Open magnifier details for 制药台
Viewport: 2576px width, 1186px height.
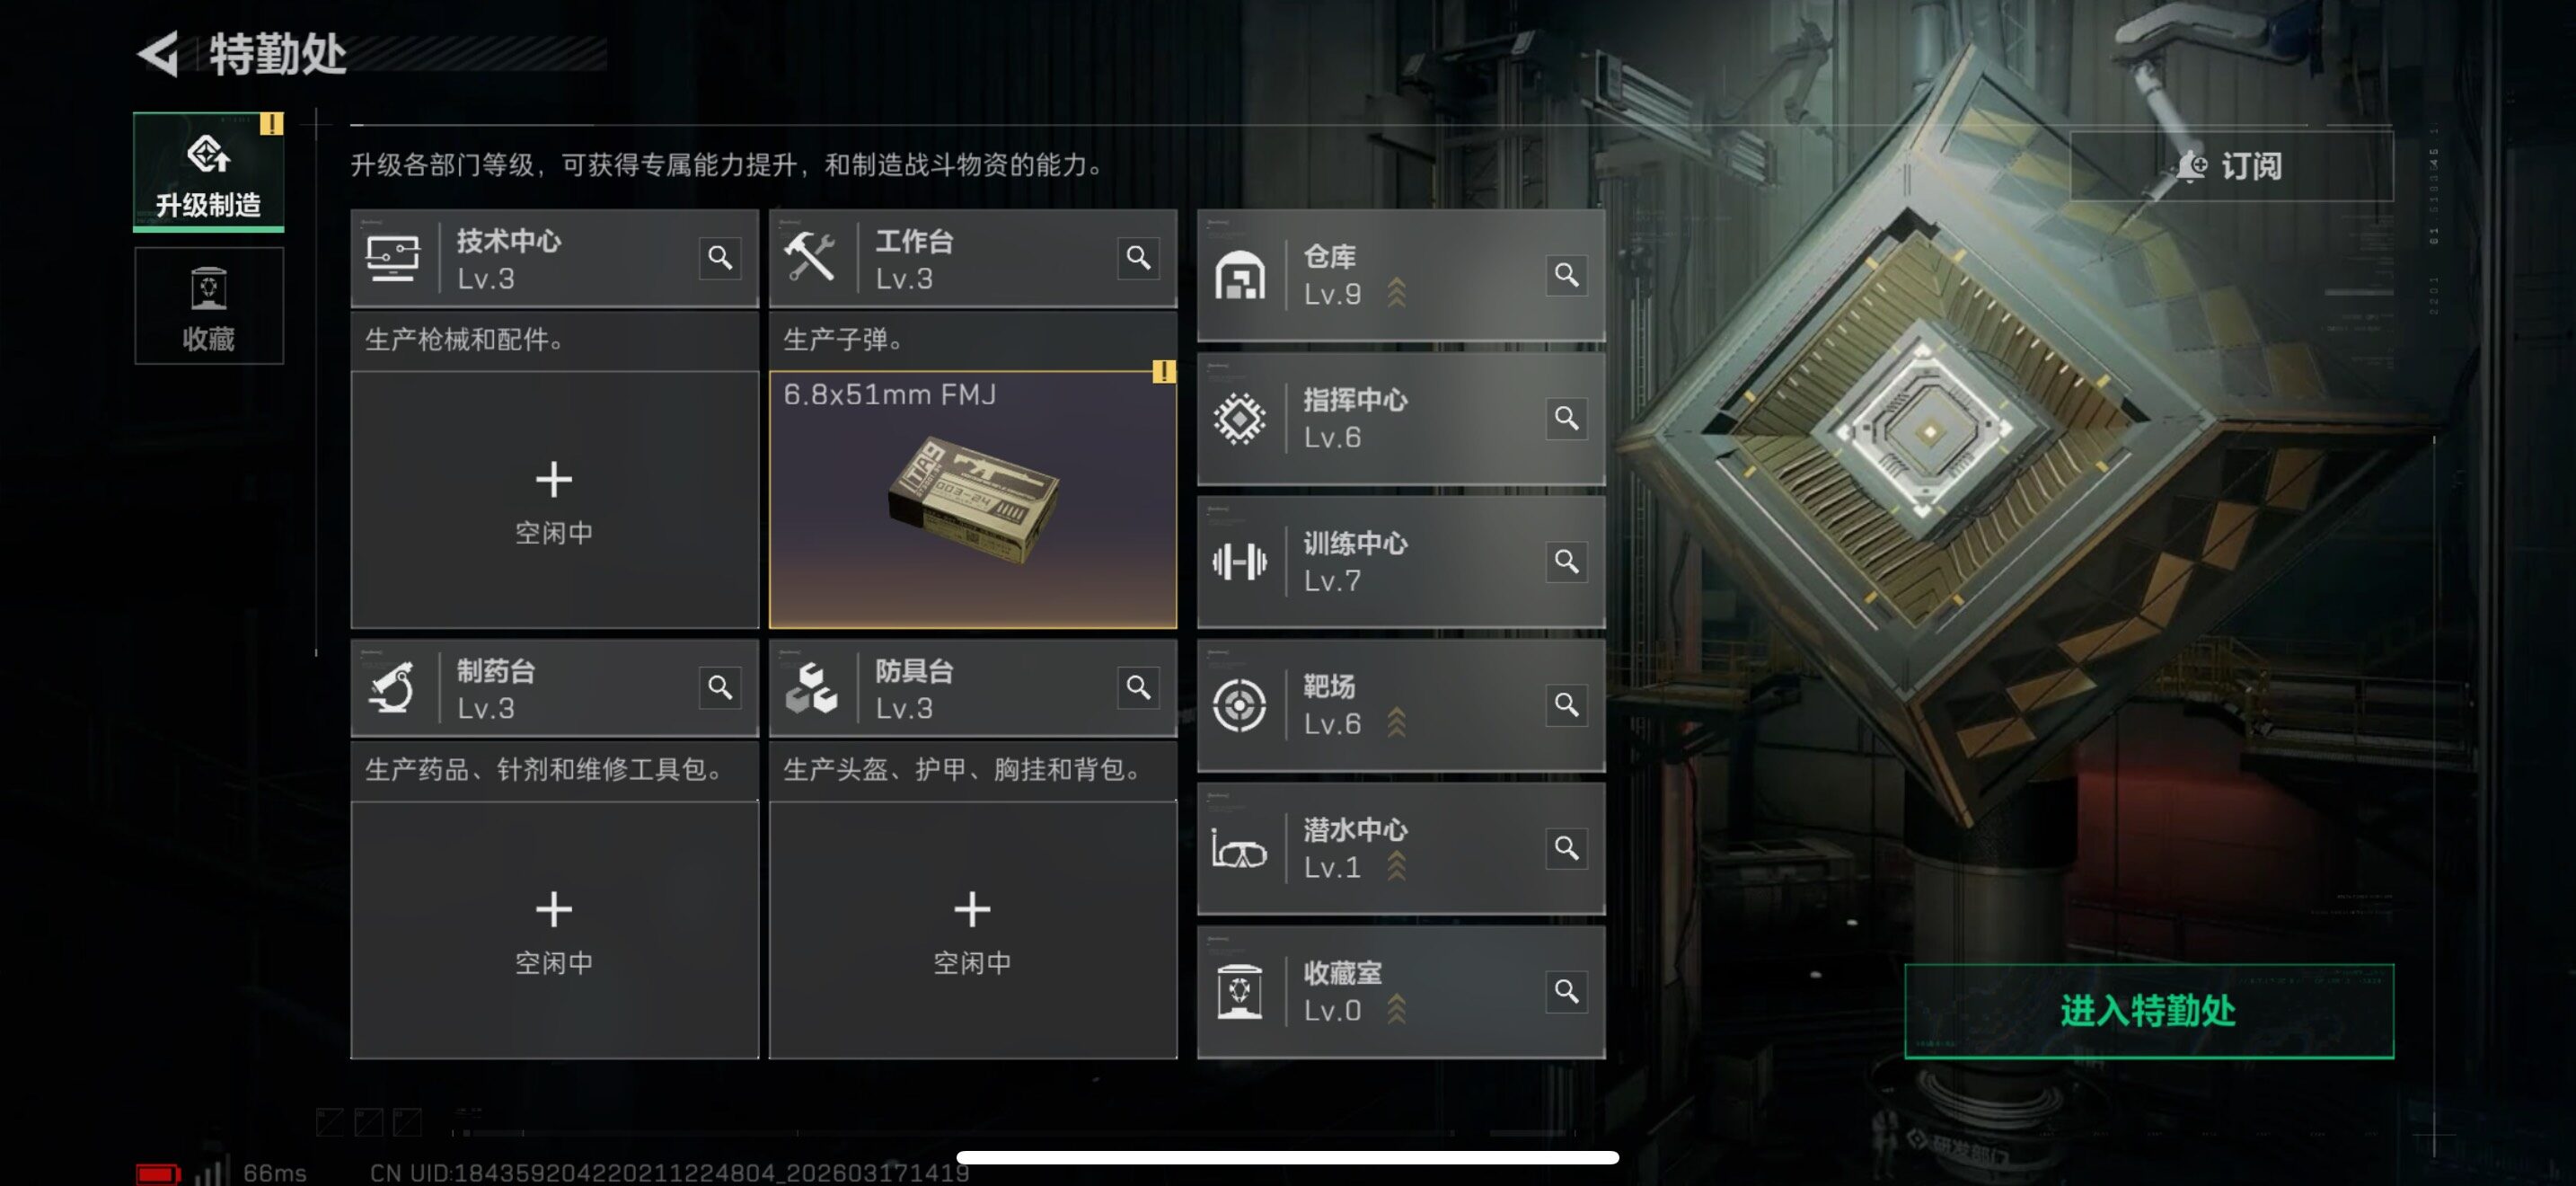(x=720, y=688)
